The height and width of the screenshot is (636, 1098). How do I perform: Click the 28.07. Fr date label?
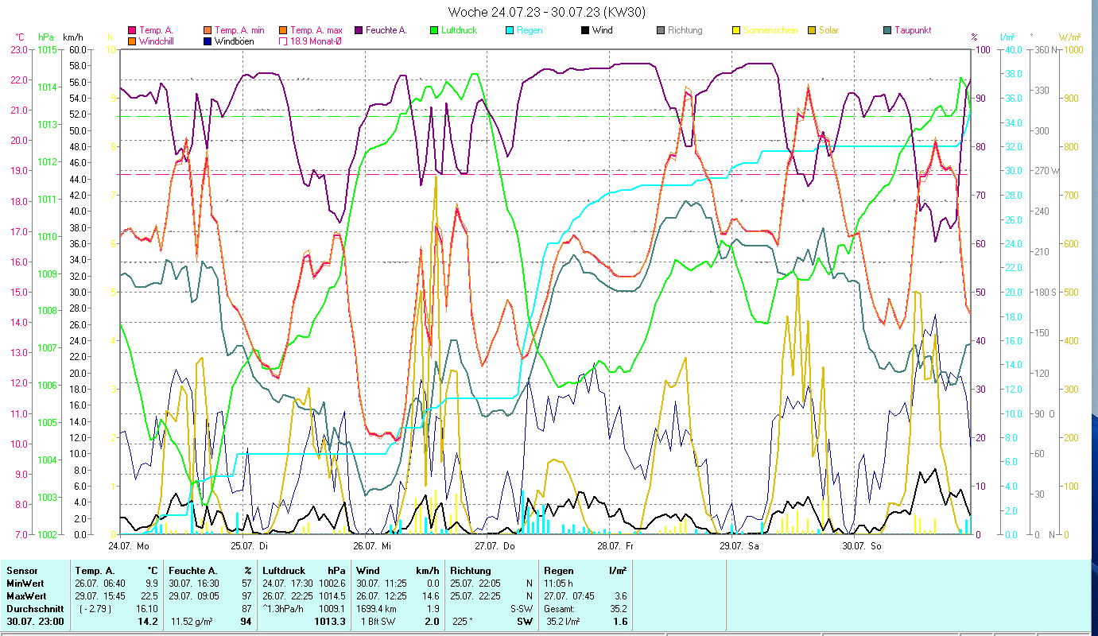(x=615, y=546)
